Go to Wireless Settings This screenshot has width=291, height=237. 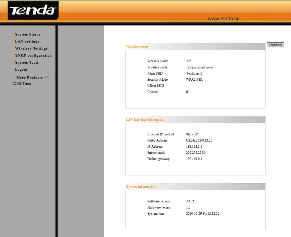click(x=31, y=48)
